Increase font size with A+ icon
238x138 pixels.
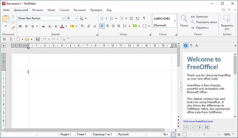tap(89, 26)
